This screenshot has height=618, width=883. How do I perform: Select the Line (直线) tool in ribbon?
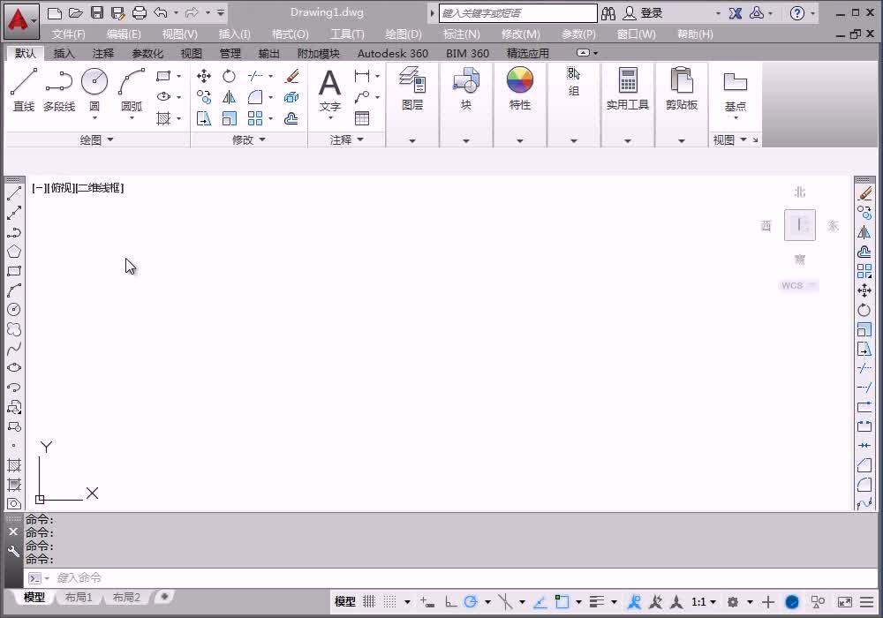click(24, 90)
